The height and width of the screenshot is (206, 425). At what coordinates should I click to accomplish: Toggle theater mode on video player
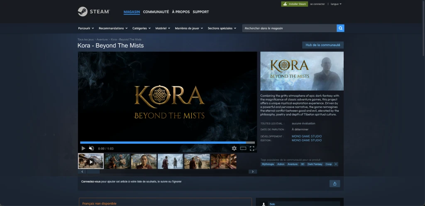[x=243, y=148]
